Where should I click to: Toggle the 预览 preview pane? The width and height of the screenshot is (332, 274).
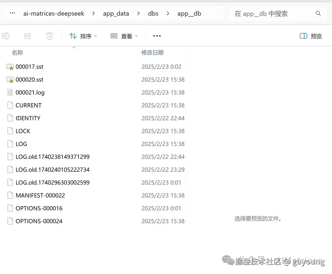[x=310, y=36]
